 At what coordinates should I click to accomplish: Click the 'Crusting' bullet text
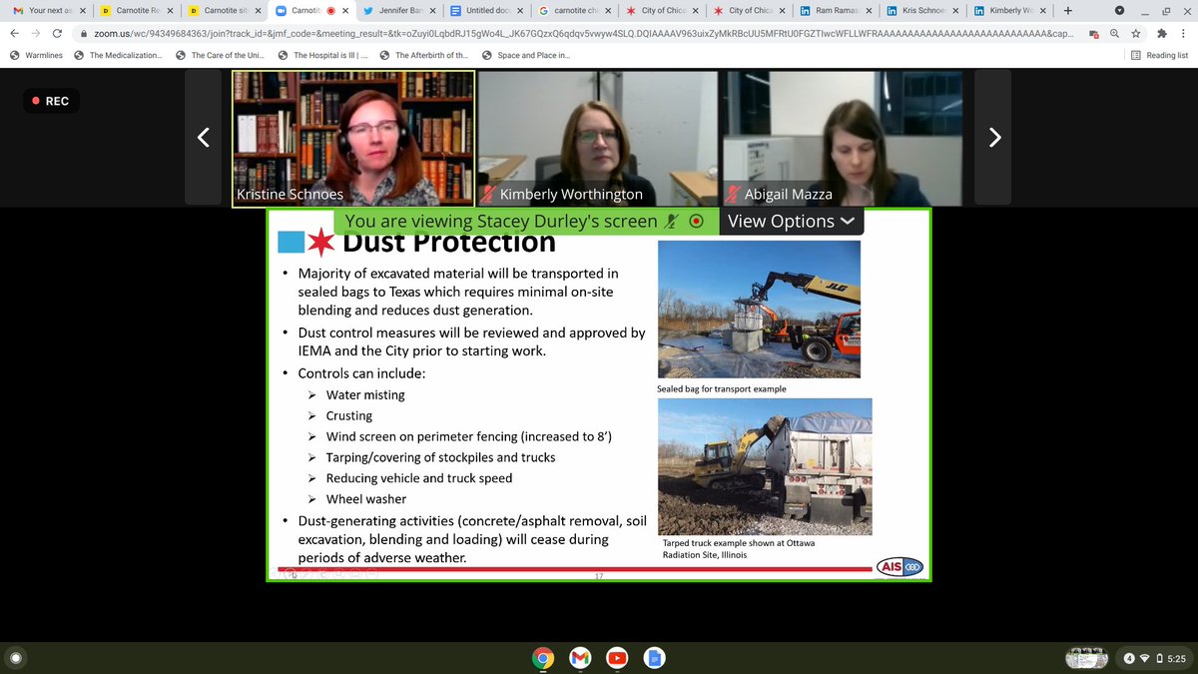point(349,415)
